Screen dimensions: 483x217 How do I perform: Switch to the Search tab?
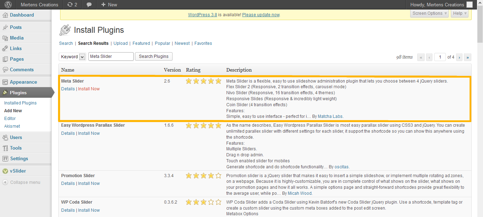point(66,43)
